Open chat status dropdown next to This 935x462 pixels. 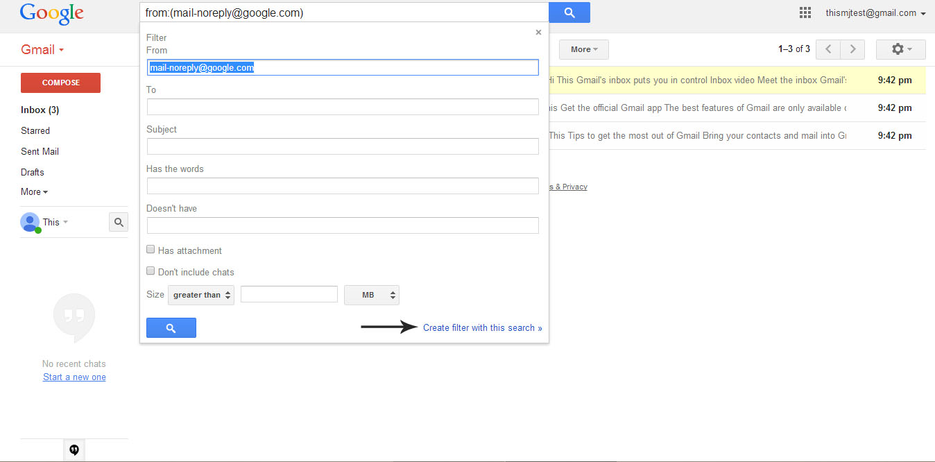(x=66, y=222)
